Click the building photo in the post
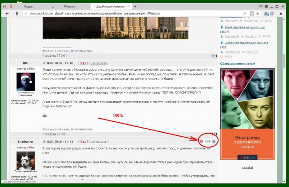The width and height of the screenshot is (289, 187). point(116,28)
